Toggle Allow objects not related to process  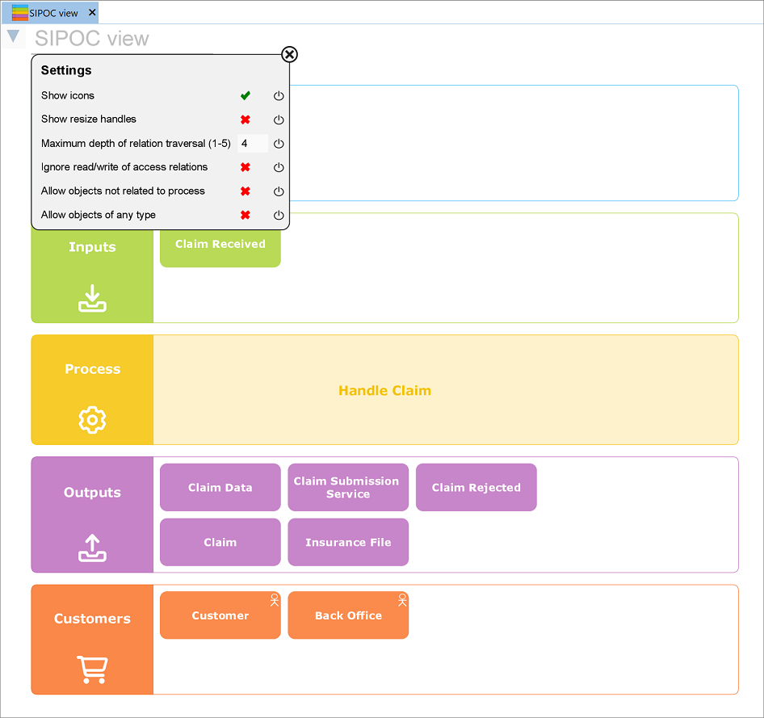pyautogui.click(x=246, y=191)
